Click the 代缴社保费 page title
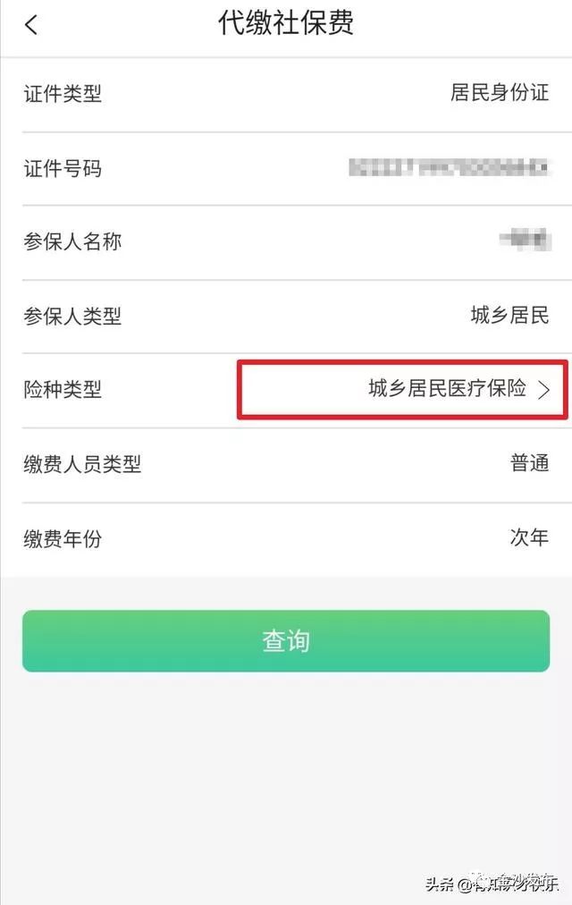The height and width of the screenshot is (905, 572). (285, 23)
